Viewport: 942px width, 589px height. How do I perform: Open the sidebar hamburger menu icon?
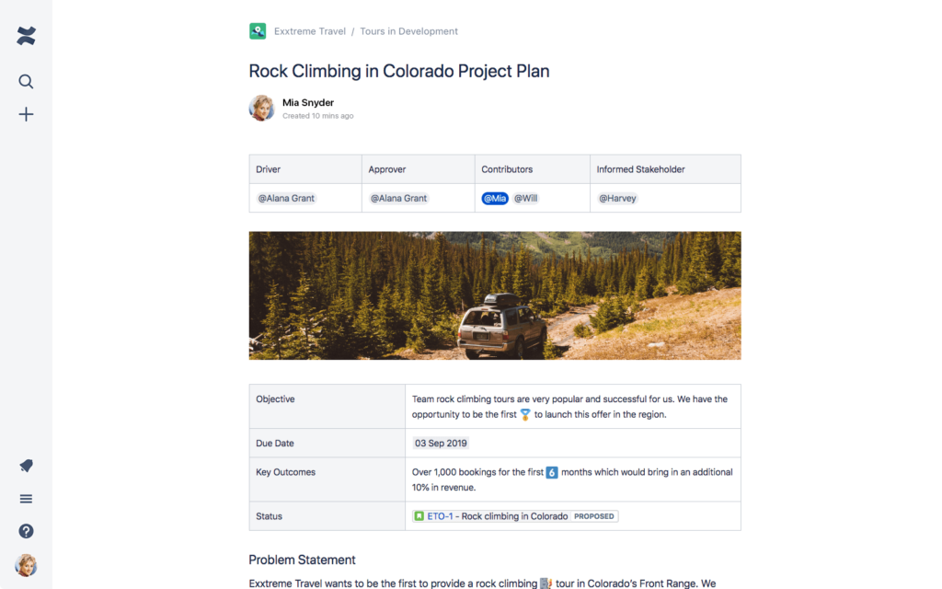26,498
